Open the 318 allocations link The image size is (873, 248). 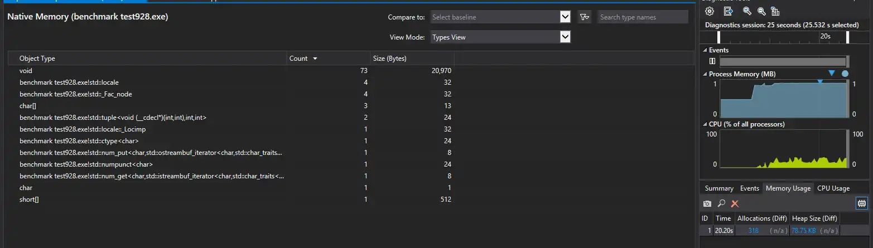click(x=753, y=231)
